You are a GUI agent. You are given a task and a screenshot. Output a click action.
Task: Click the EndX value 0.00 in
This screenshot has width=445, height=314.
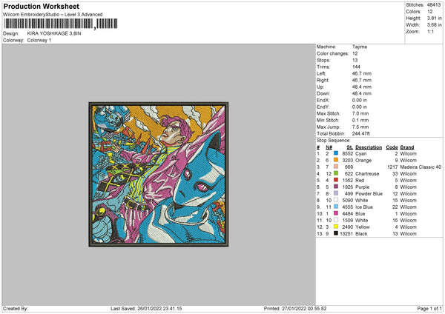pyautogui.click(x=360, y=100)
